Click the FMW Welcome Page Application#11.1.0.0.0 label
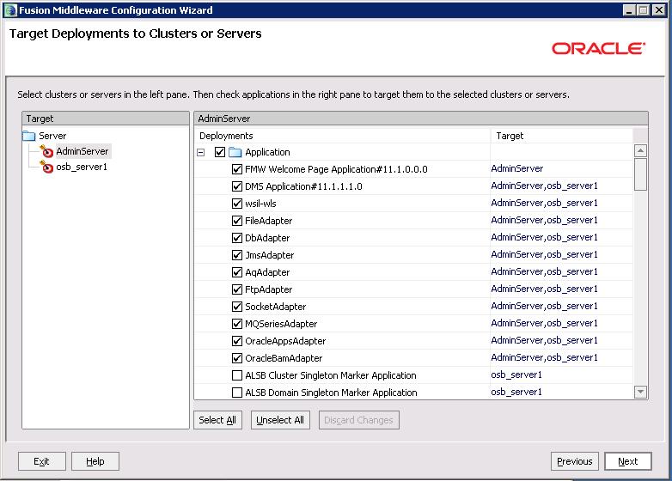 (x=336, y=169)
